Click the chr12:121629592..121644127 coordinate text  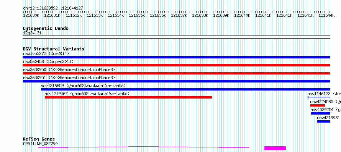point(53,8)
